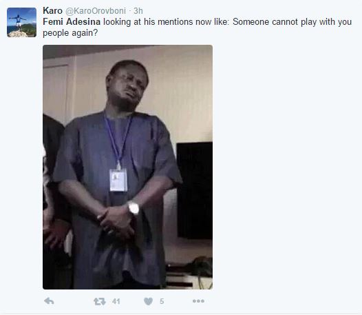Click the ID badge in the photo
This screenshot has width=362, height=315.
pos(118,180)
